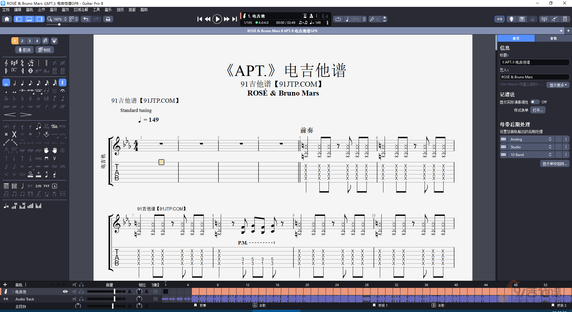Open the zoom 160% dropdown
This screenshot has width=572, height=312.
[57, 19]
